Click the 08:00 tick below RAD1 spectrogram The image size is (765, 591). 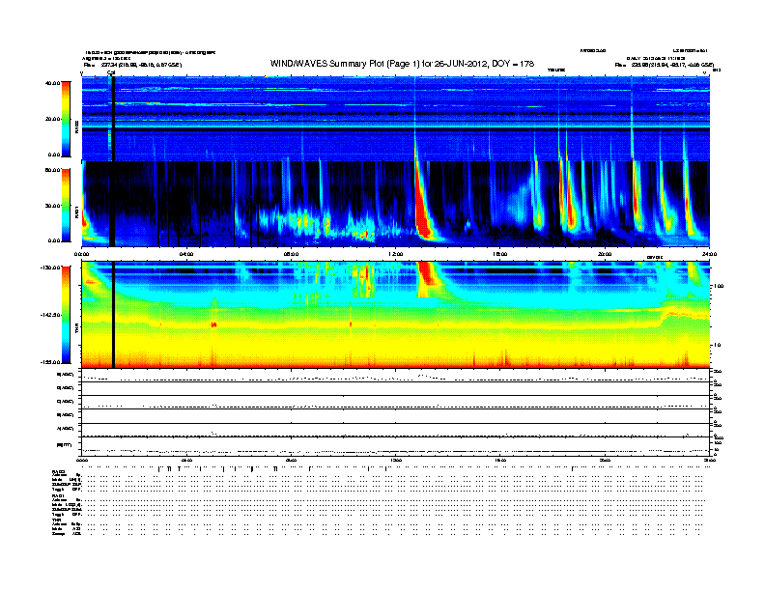click(x=291, y=254)
